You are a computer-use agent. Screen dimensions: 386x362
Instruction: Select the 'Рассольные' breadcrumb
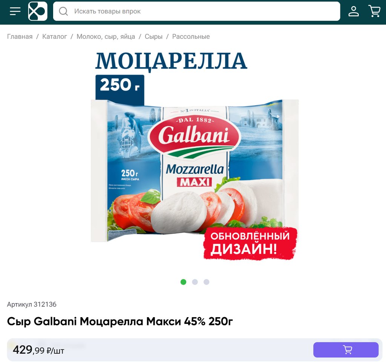[191, 37]
